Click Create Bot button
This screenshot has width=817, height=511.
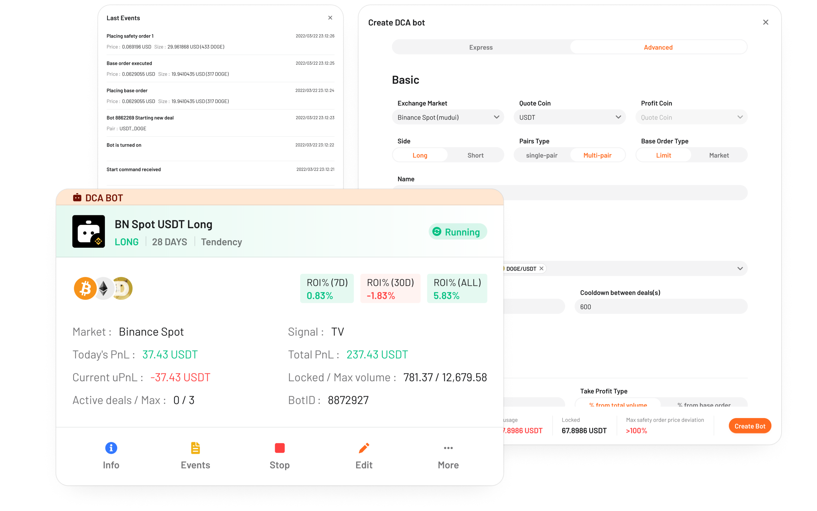tap(751, 425)
